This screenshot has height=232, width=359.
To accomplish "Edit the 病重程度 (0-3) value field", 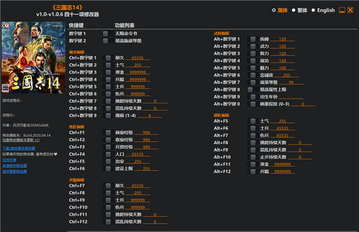I will coord(303,104).
